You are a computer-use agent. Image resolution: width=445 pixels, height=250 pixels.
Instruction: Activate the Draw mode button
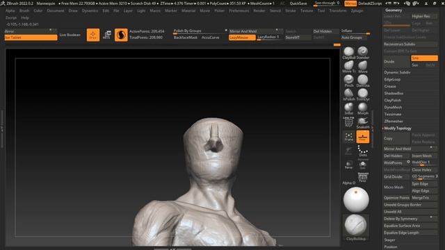tap(93, 35)
